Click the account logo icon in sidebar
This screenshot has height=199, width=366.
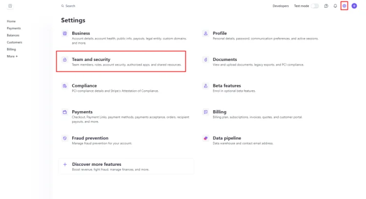[11, 6]
